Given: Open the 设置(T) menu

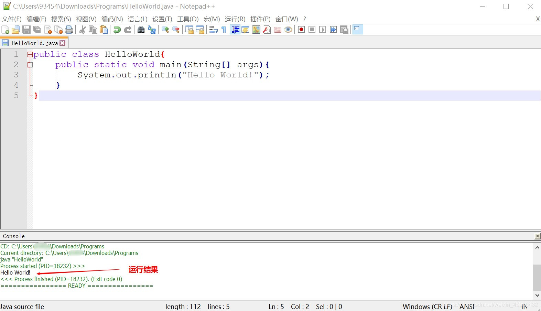Looking at the screenshot, I should (162, 19).
